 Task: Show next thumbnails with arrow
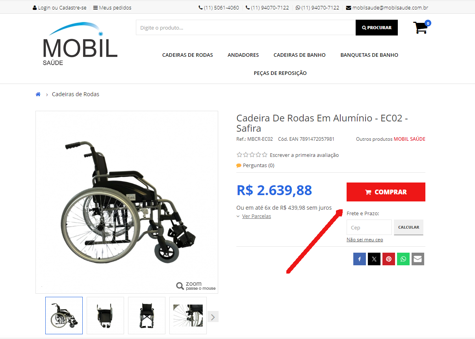pyautogui.click(x=213, y=317)
